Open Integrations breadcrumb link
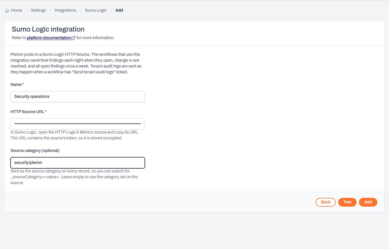The width and height of the screenshot is (389, 249). [65, 10]
